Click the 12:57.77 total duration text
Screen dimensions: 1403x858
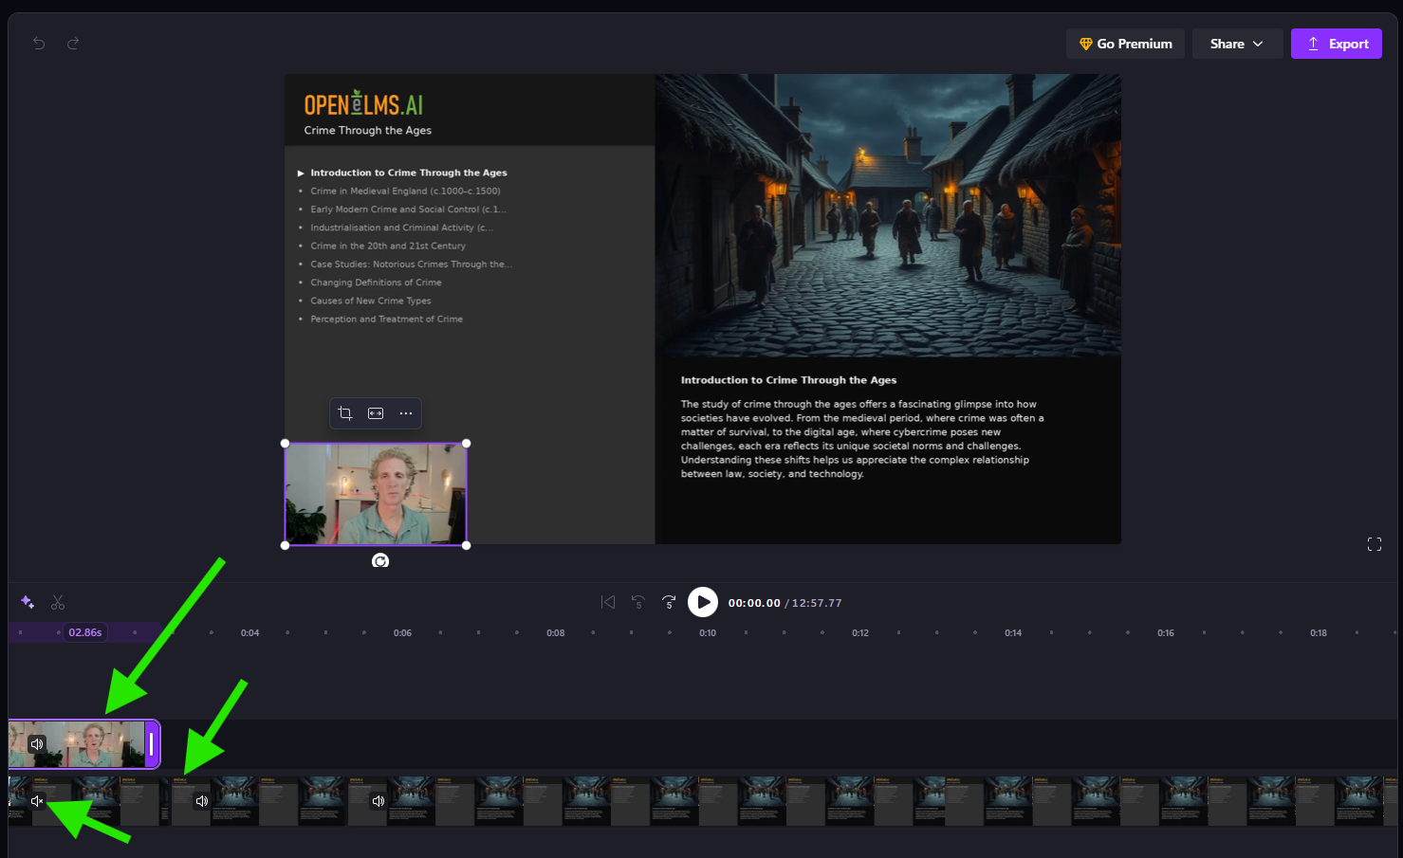coord(817,603)
